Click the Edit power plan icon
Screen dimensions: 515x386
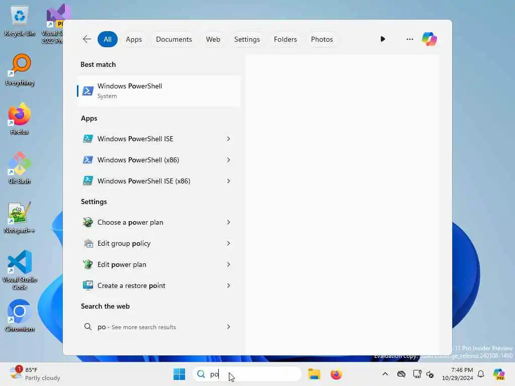(x=88, y=264)
